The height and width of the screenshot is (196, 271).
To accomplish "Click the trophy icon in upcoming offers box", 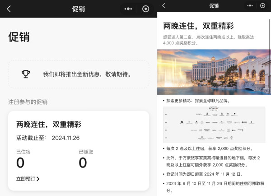I will (26, 74).
